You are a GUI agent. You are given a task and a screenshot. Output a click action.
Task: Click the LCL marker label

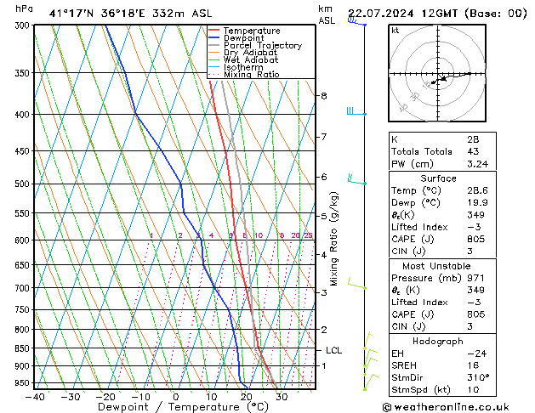point(334,350)
